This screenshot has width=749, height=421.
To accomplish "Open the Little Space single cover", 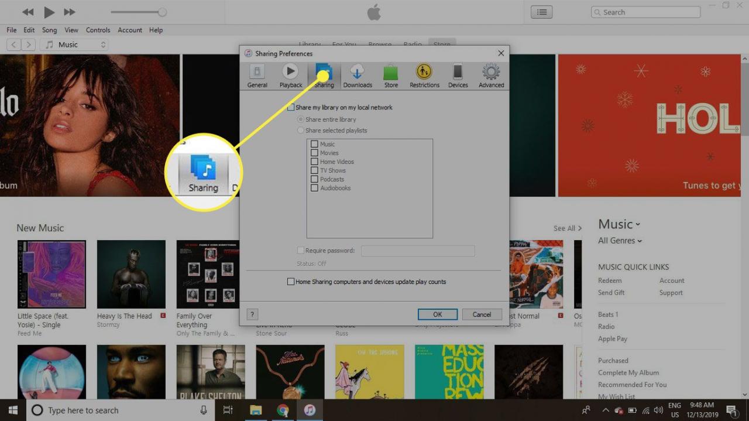I will [x=51, y=274].
